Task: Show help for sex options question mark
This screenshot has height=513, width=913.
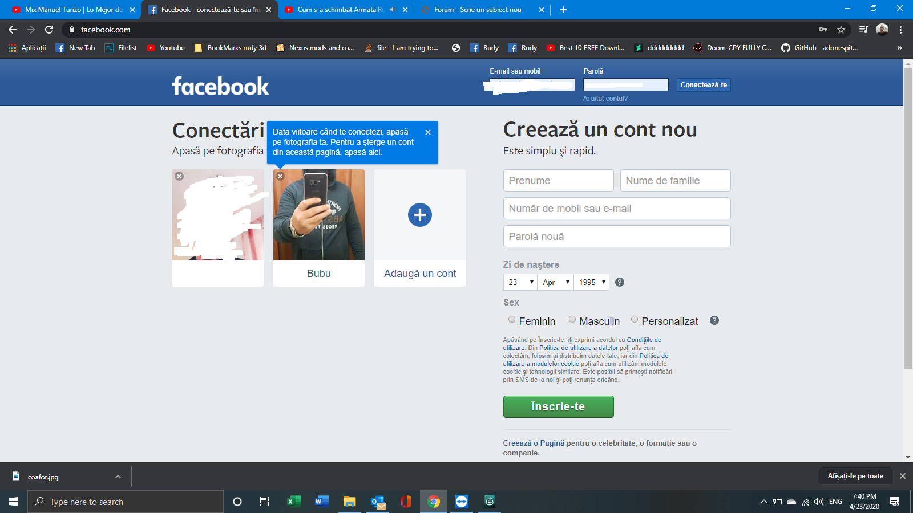Action: click(714, 320)
